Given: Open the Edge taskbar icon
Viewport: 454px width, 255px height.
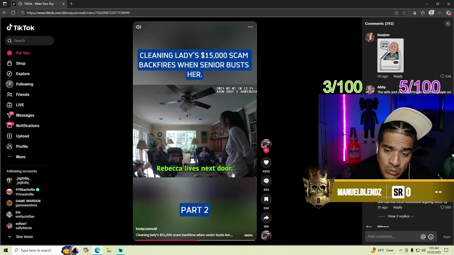Looking at the screenshot, I should (97, 250).
